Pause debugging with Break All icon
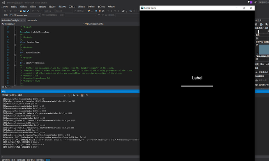 [96, 11]
